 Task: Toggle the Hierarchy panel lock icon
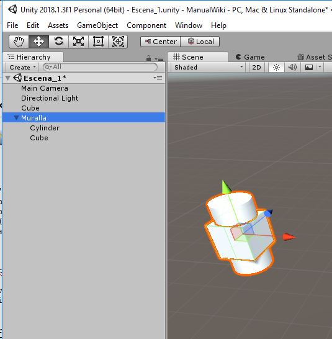[148, 58]
